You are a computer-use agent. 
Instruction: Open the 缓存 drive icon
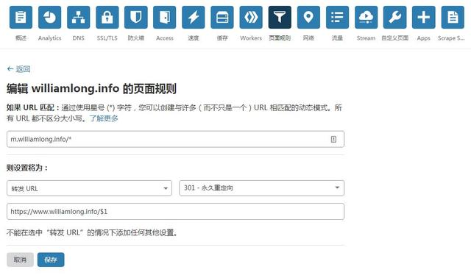coord(222,17)
